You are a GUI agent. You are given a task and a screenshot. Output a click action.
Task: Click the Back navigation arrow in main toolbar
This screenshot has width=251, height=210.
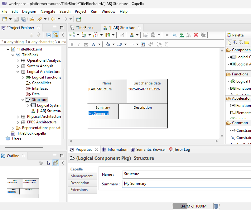(x=53, y=19)
